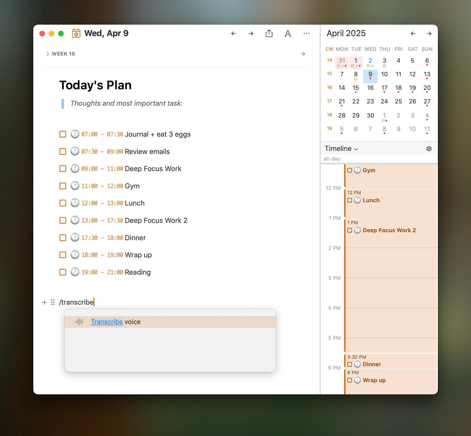The image size is (471, 436).
Task: Check the Journal + eat 3 eggs checkbox
Action: 63,134
